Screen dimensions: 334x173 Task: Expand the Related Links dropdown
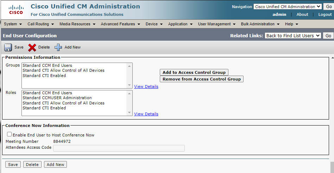[x=293, y=36]
